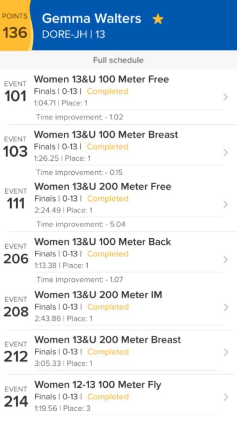237x422 pixels.
Task: Open Women 13&U 100 Meter Free
Action: 102,79
